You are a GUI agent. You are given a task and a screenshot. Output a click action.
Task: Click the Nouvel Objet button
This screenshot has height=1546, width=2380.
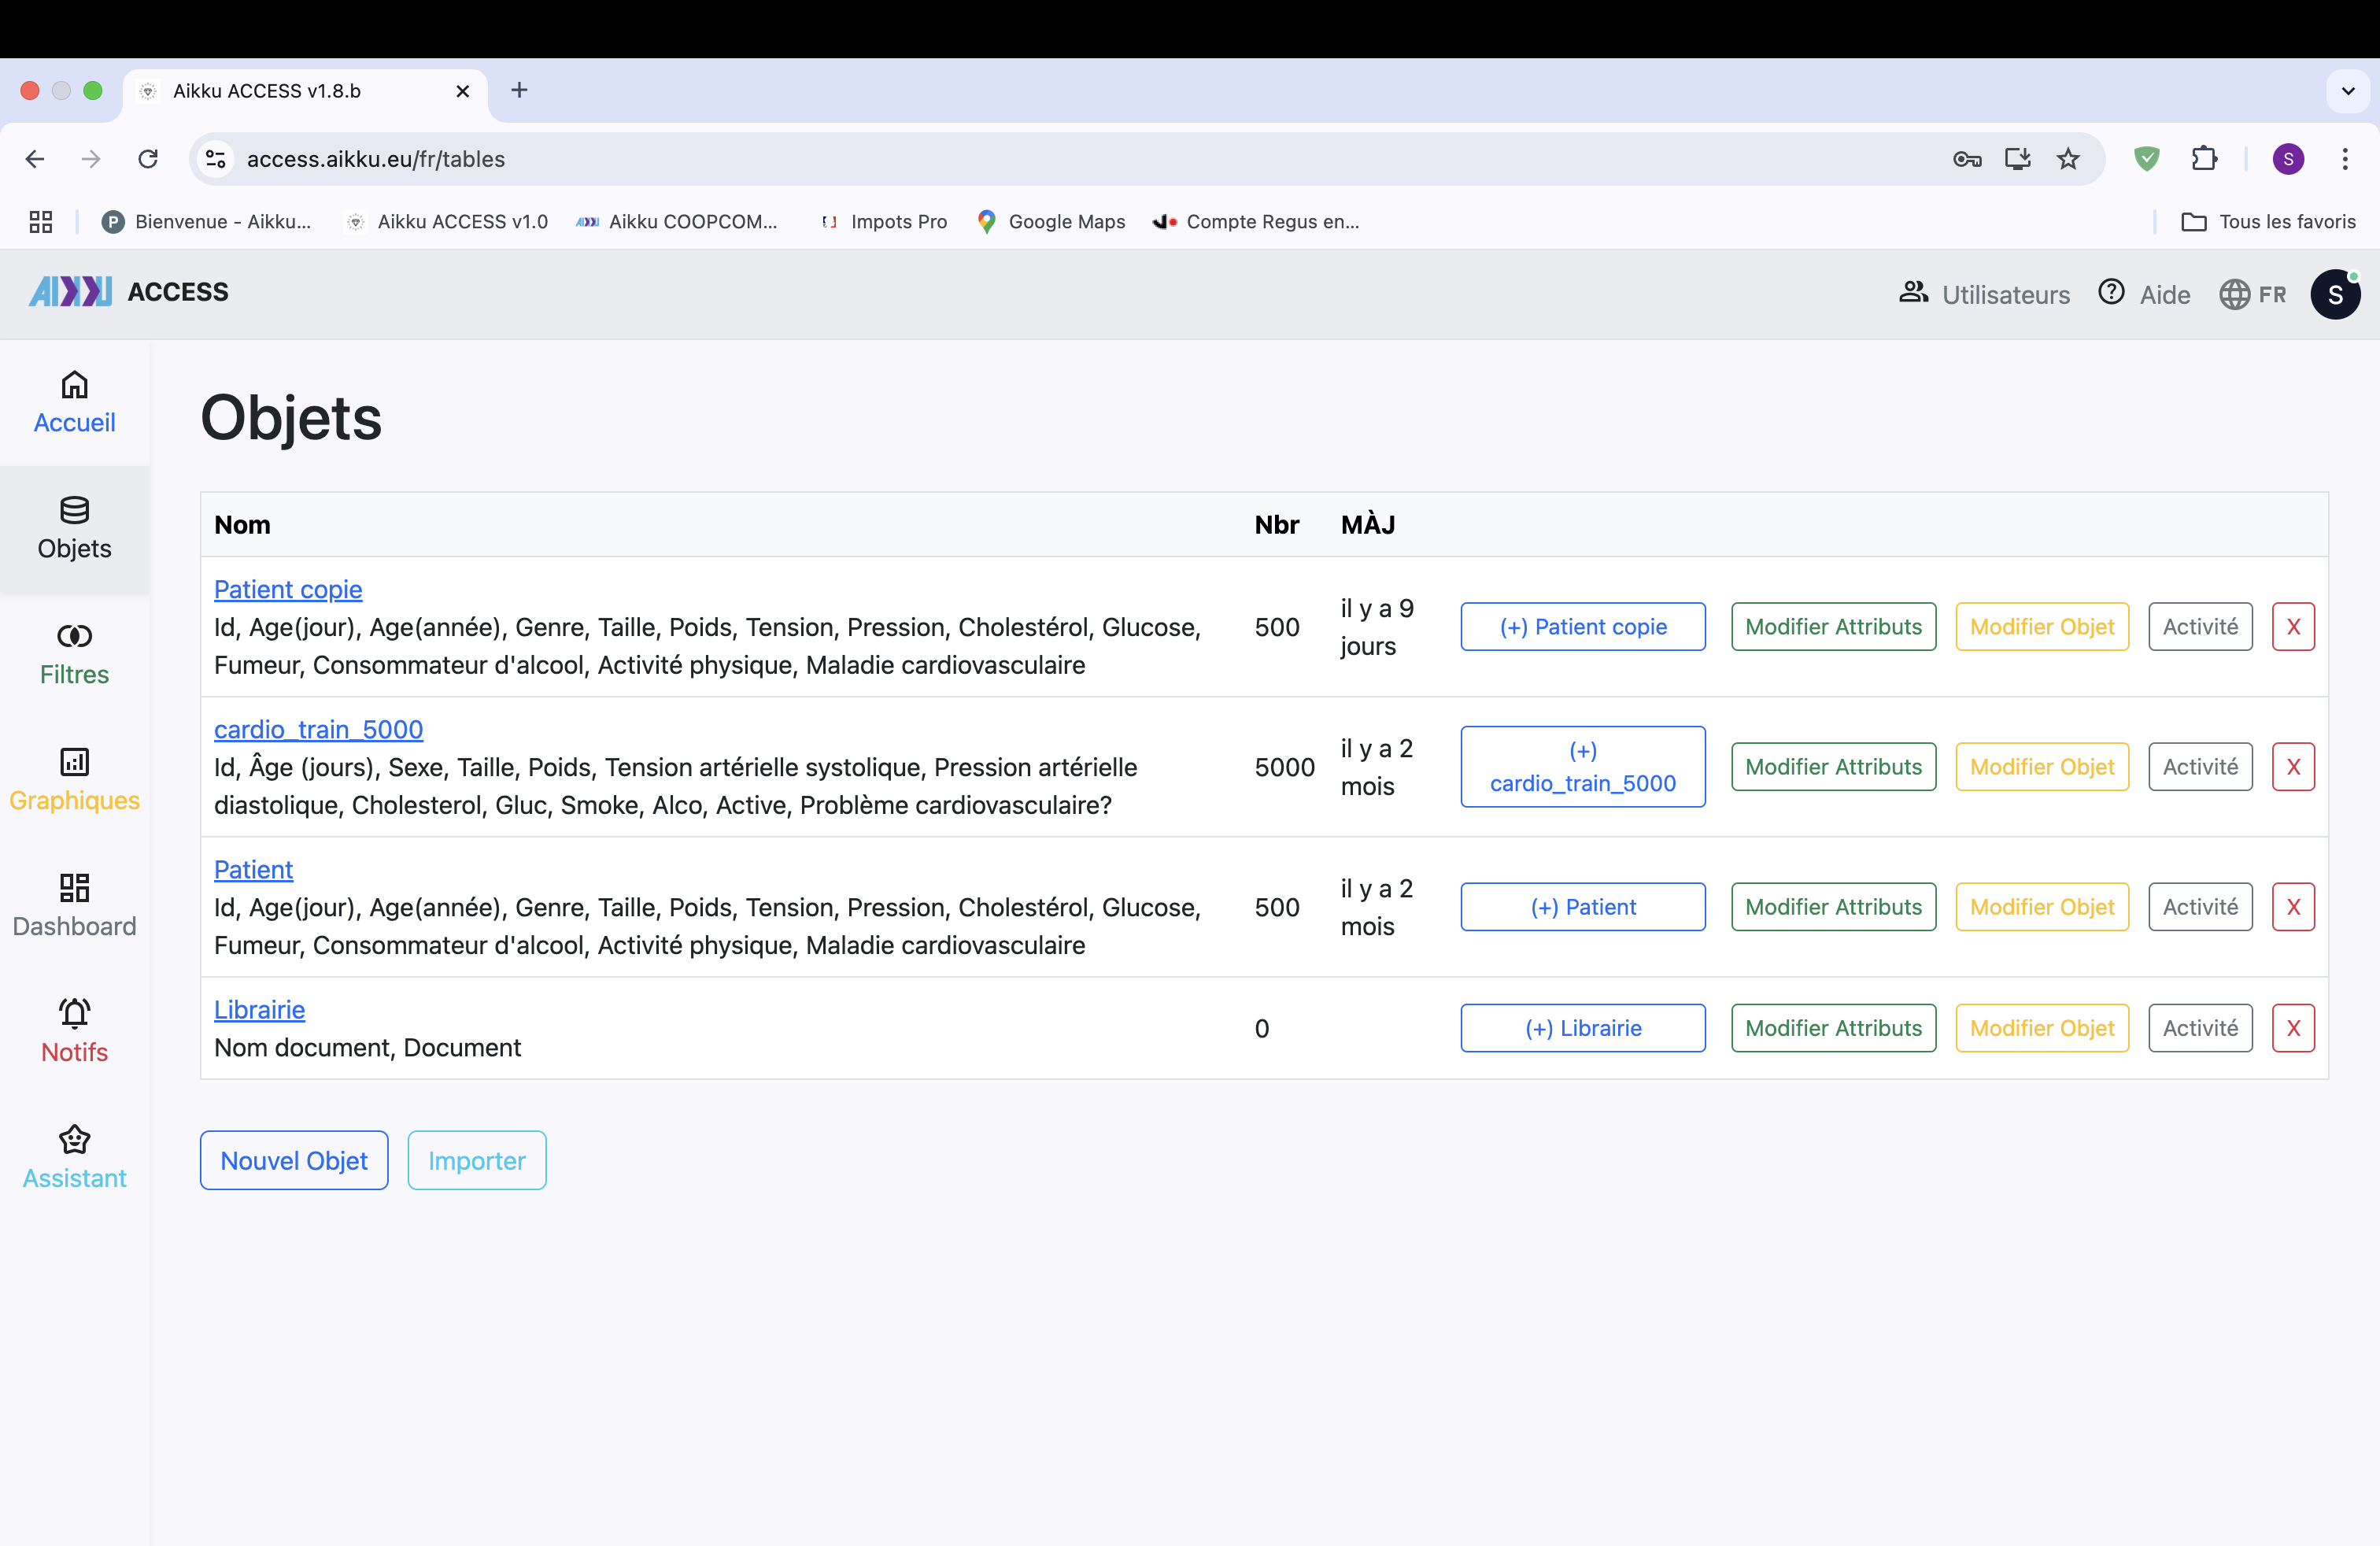point(294,1160)
